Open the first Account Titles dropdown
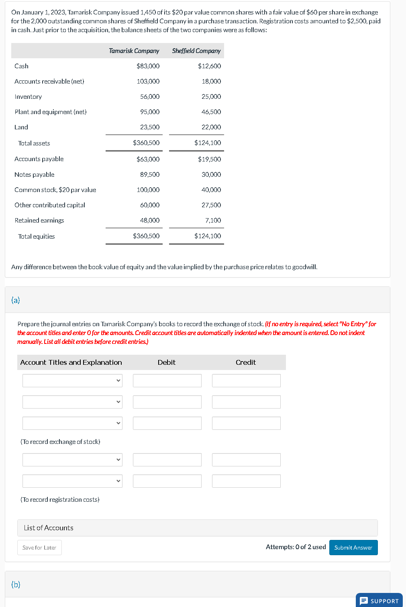 pyautogui.click(x=72, y=380)
